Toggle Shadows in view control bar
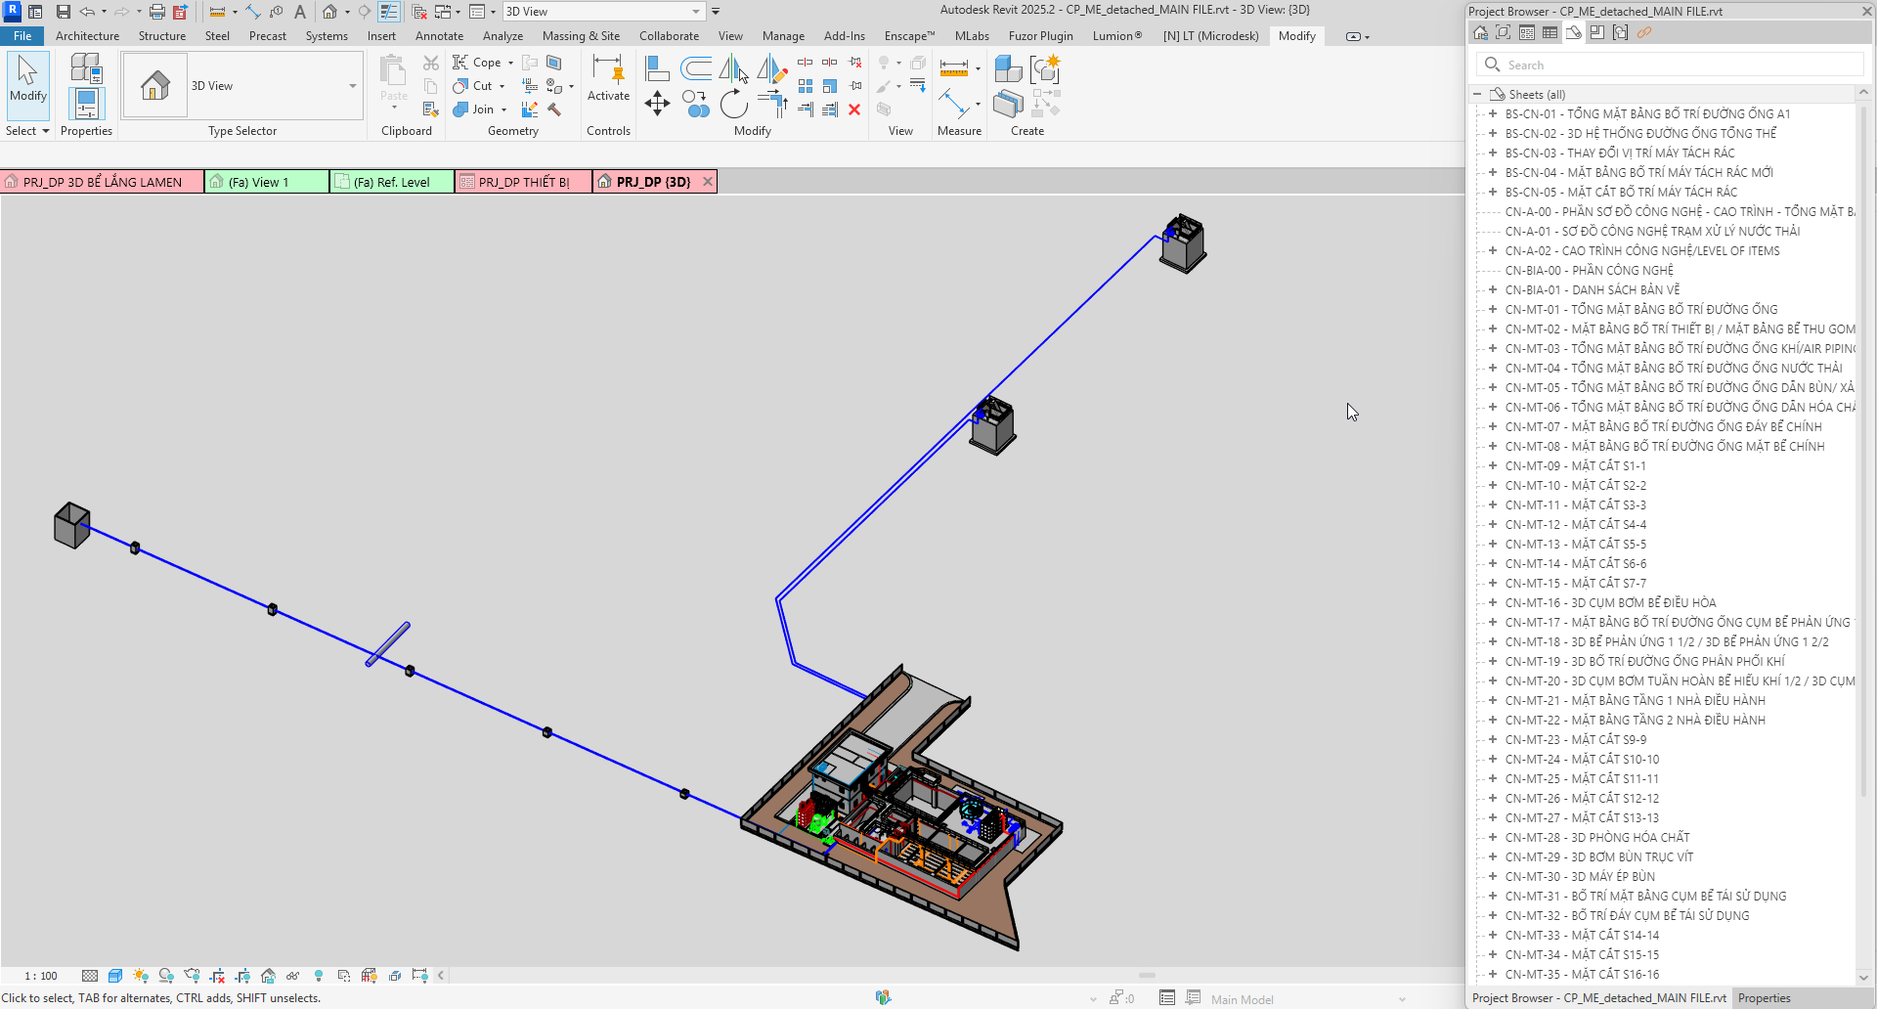 (x=166, y=976)
